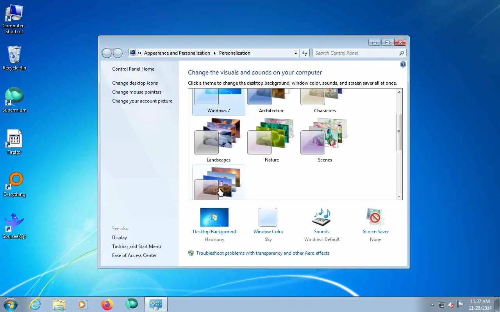Expand the address bar history dropdown
The width and height of the screenshot is (500, 312).
point(296,53)
